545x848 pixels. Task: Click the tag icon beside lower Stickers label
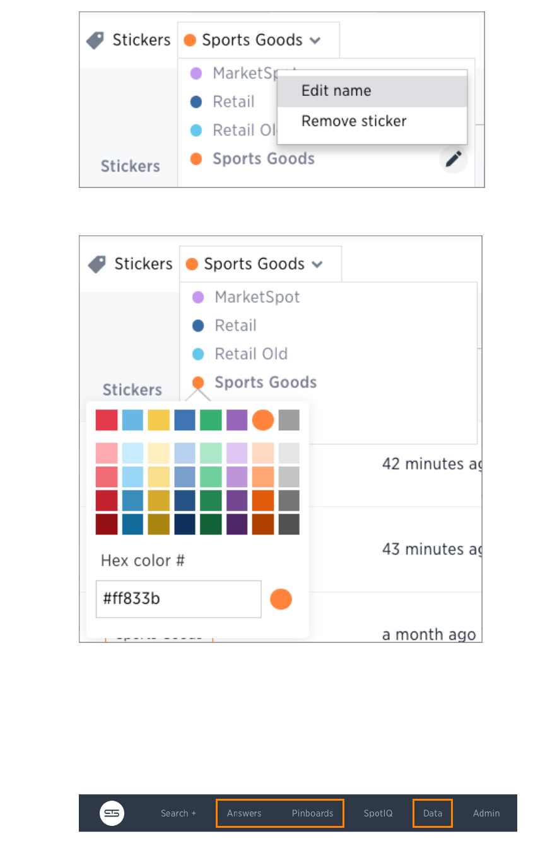pos(97,264)
